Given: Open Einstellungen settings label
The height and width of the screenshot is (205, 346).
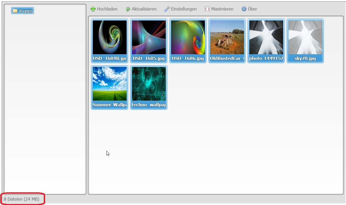Looking at the screenshot, I should [x=184, y=9].
